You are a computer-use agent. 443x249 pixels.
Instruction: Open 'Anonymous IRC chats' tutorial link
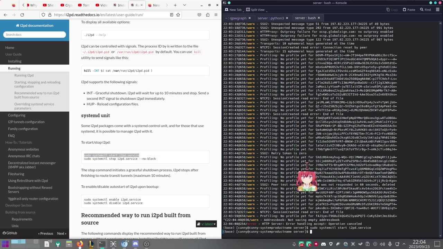[24, 156]
